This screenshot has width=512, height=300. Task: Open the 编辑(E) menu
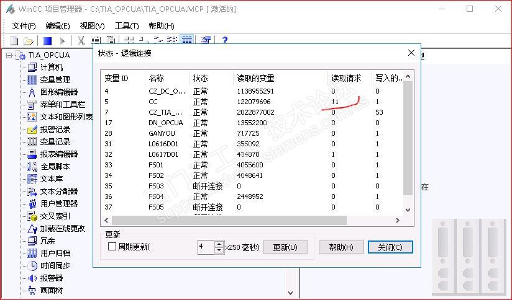58,26
